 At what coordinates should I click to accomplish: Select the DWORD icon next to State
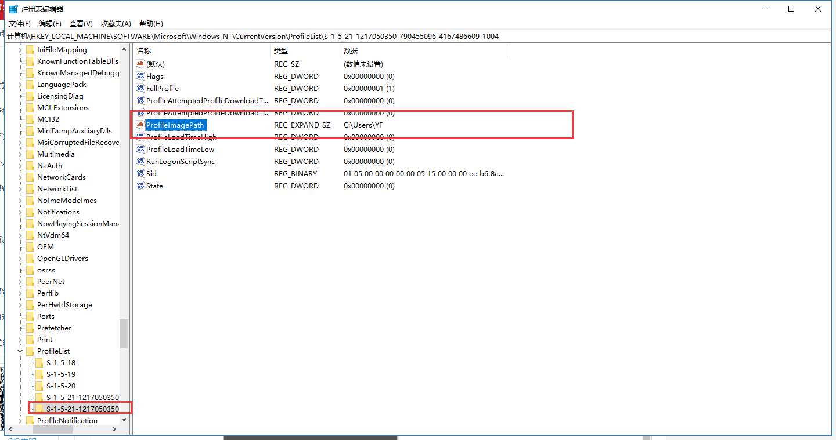140,186
